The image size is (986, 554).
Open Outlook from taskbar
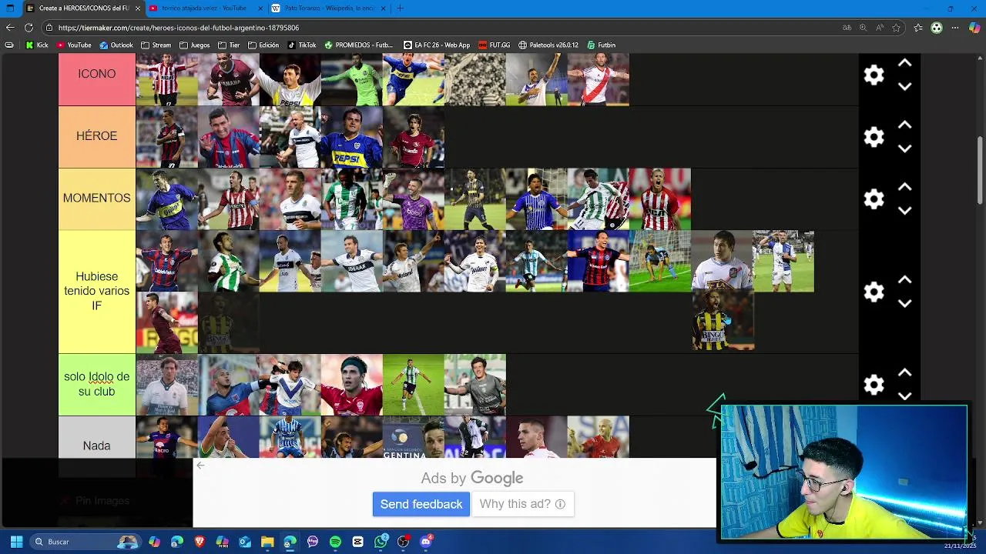(x=245, y=542)
